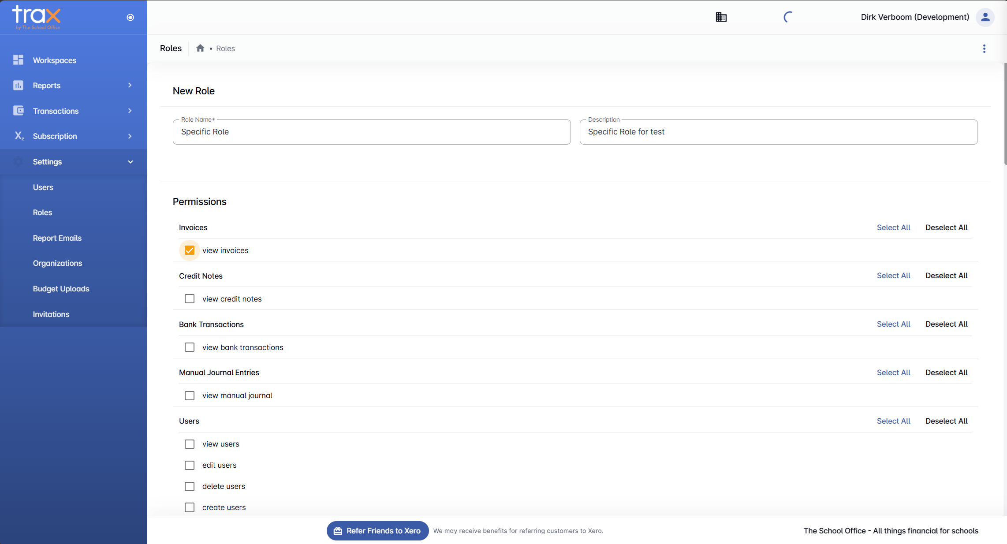Click into the Role Name field

click(x=372, y=132)
